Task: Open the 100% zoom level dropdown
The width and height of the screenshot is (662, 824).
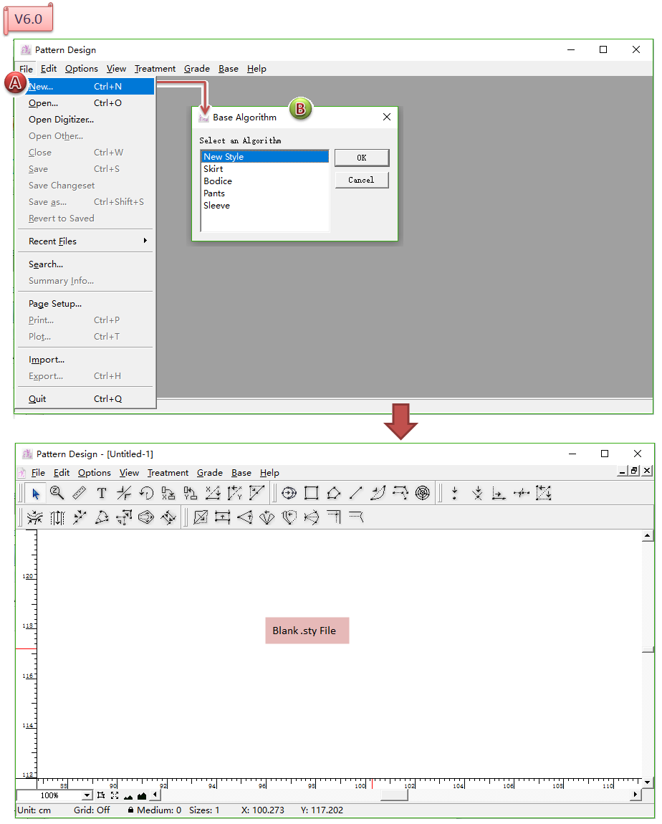Action: coord(87,795)
